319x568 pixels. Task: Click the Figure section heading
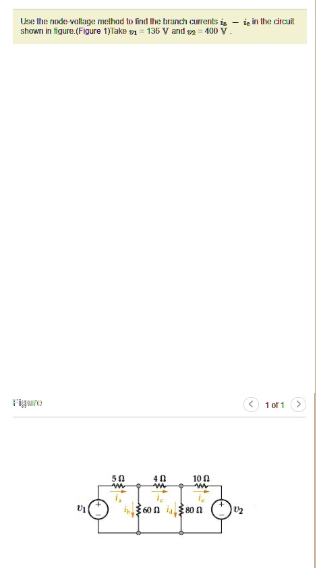pos(28,403)
